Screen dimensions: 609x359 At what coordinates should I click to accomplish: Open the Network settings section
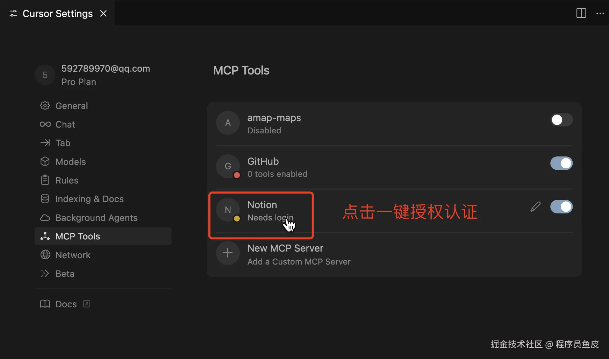tap(103, 255)
